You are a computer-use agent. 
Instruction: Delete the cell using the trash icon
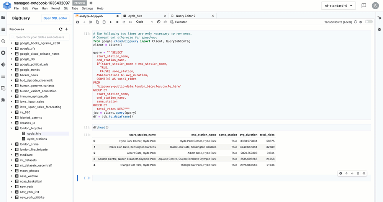(358, 173)
